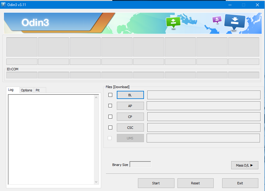Check the CSC file checkbox

(110, 127)
